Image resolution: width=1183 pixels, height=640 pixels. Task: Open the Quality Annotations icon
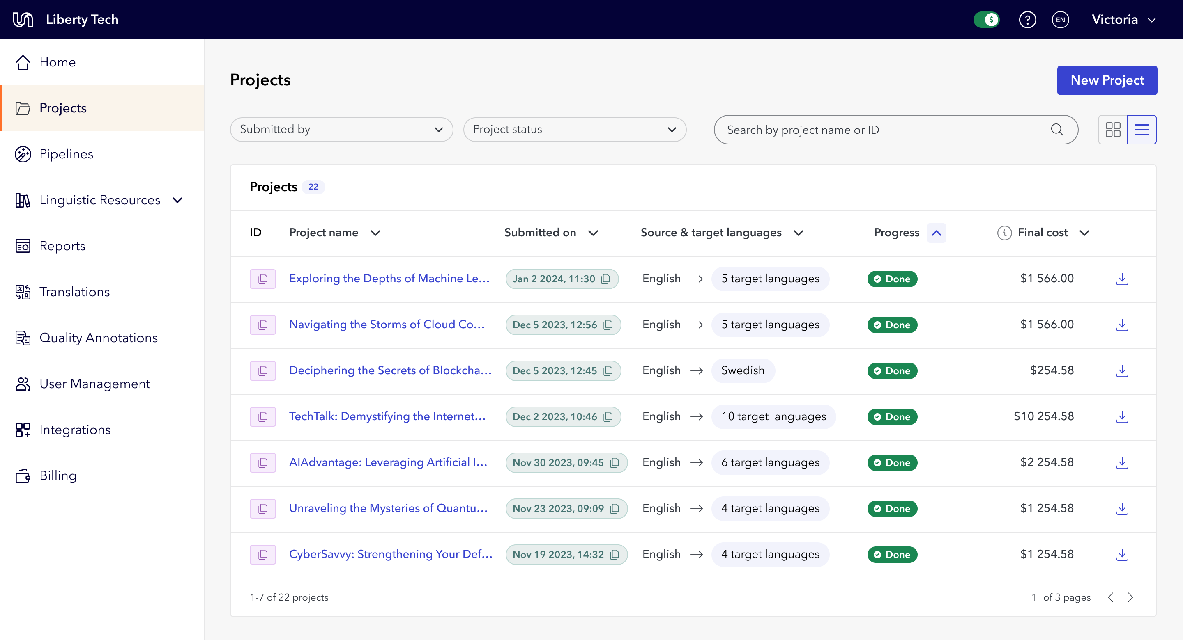[x=23, y=338]
